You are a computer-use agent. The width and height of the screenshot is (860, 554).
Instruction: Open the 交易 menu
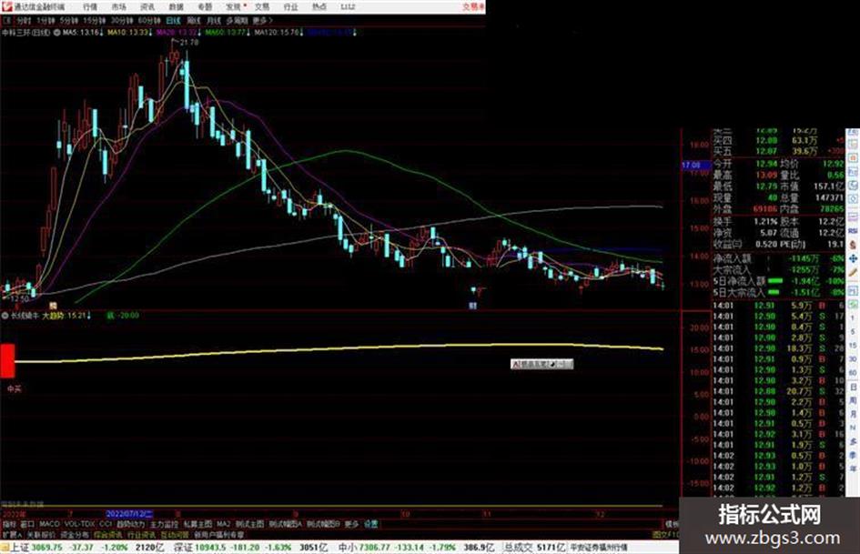pos(262,6)
